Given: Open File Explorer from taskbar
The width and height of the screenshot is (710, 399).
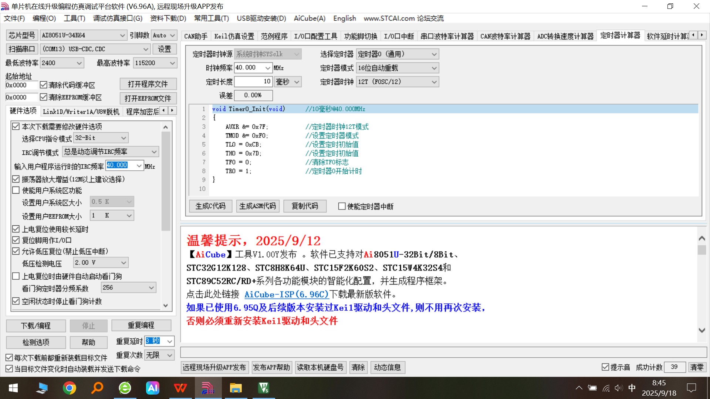Looking at the screenshot, I should click(236, 388).
